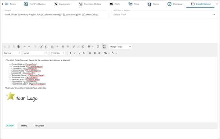The height and width of the screenshot is (139, 220).
Task: Open the insert image tool
Action: 83,47
